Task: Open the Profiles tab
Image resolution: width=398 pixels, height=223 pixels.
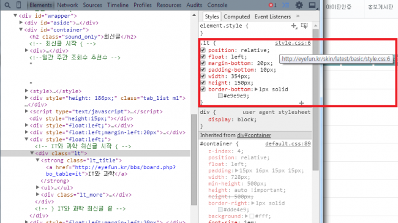Action: pos(143,5)
